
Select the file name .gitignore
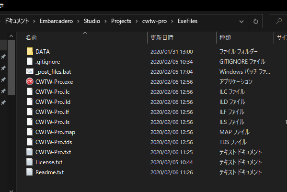[47, 62]
